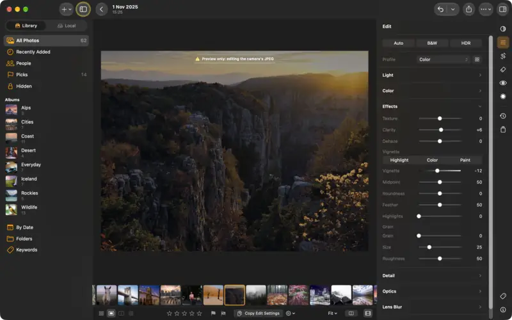Open the Red Eye tool

(x=503, y=83)
